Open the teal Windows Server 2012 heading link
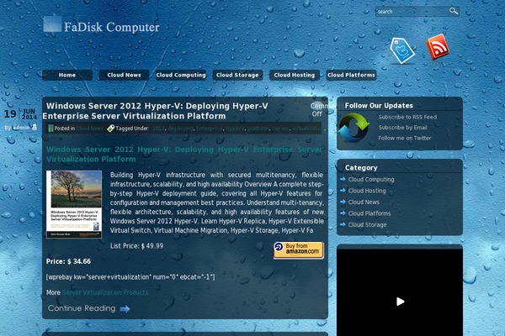505x336 pixels. coord(184,154)
